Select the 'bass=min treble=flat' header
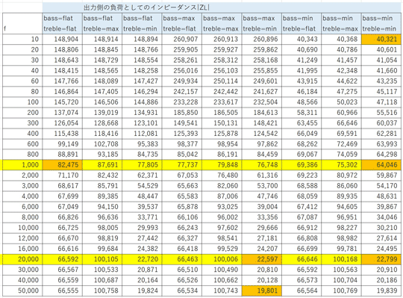Viewport: 403px width, 298px height. click(302, 23)
